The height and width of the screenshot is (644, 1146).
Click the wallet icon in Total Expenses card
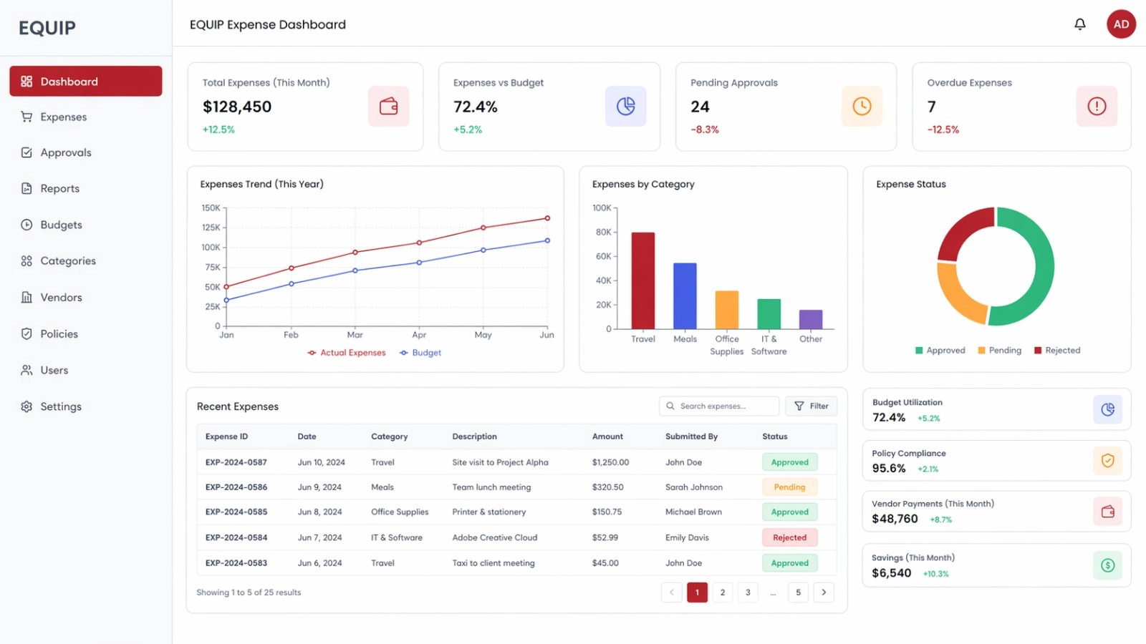coord(388,107)
